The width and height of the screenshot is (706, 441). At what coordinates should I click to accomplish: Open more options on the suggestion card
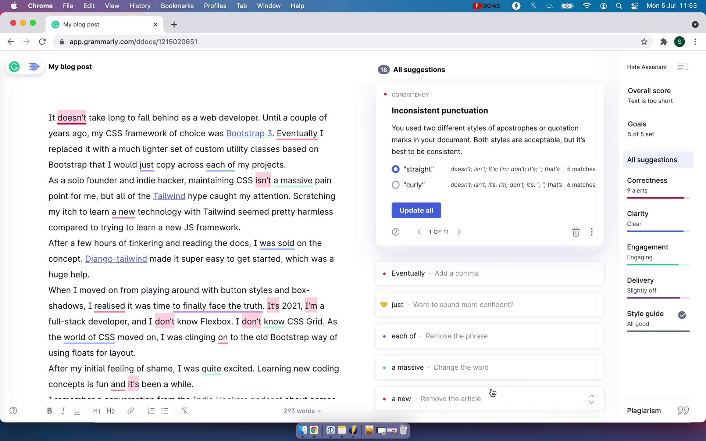coord(592,232)
